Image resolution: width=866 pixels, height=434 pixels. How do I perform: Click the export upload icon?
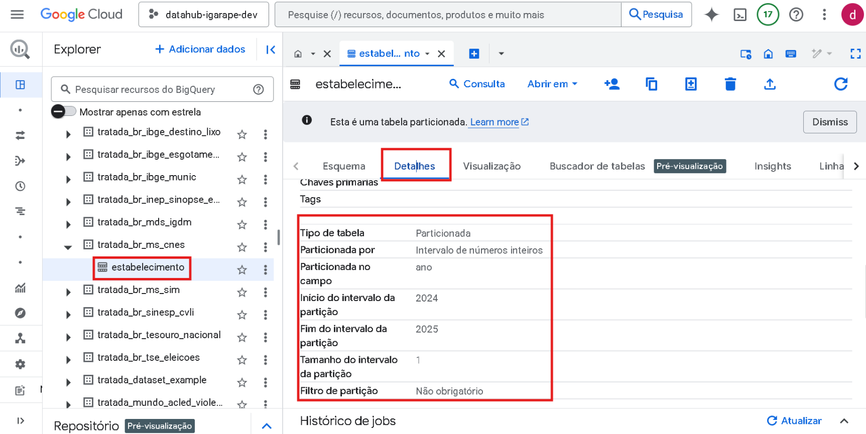[770, 84]
